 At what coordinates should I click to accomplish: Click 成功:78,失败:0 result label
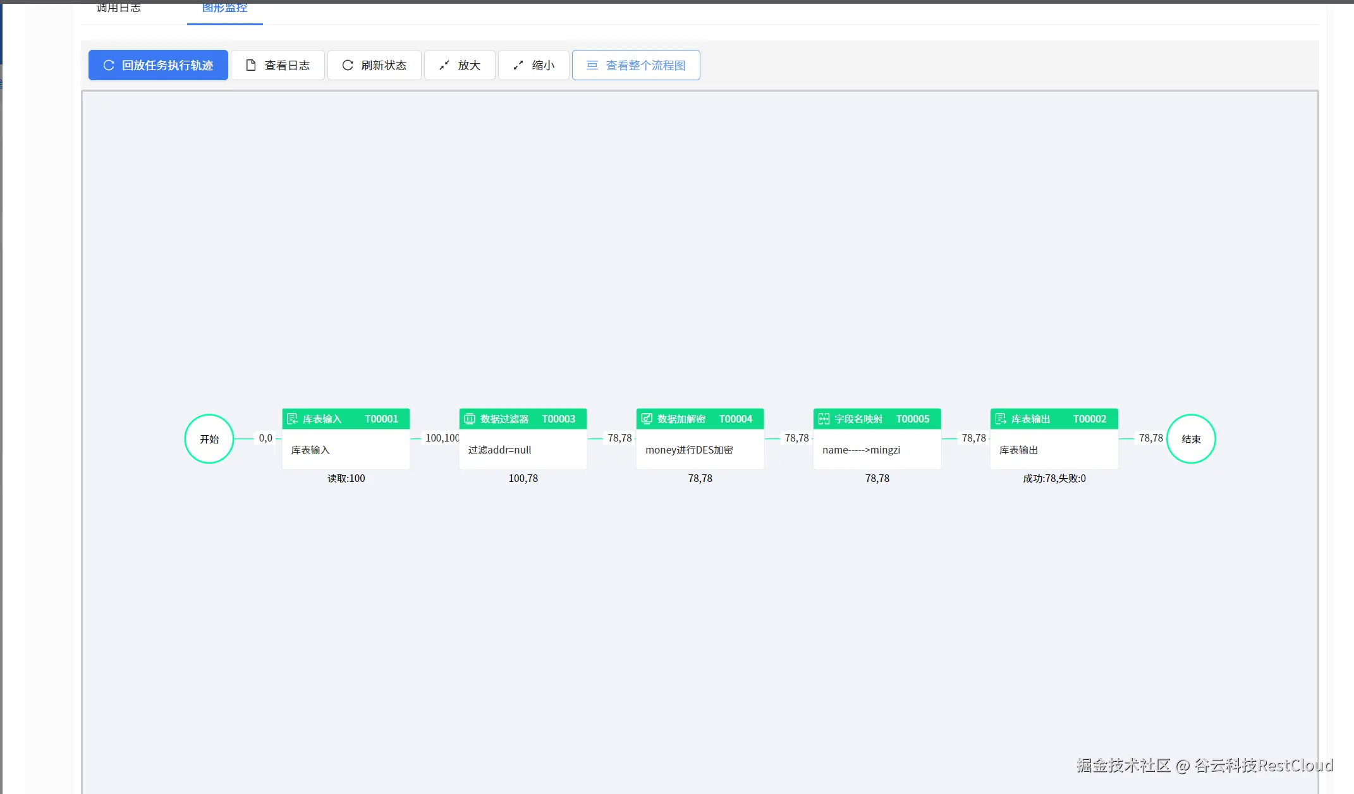click(1054, 478)
